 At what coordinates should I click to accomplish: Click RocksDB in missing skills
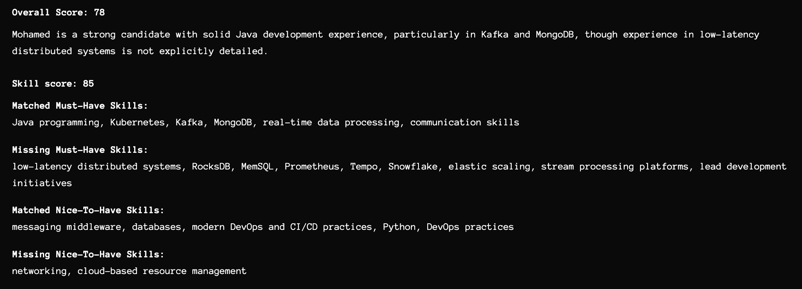click(x=211, y=167)
